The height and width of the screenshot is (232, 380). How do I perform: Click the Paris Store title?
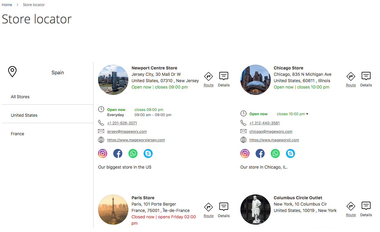pos(143,198)
